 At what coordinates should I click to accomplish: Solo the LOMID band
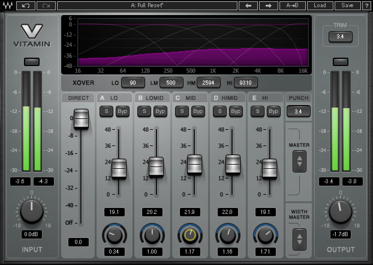[x=144, y=111]
